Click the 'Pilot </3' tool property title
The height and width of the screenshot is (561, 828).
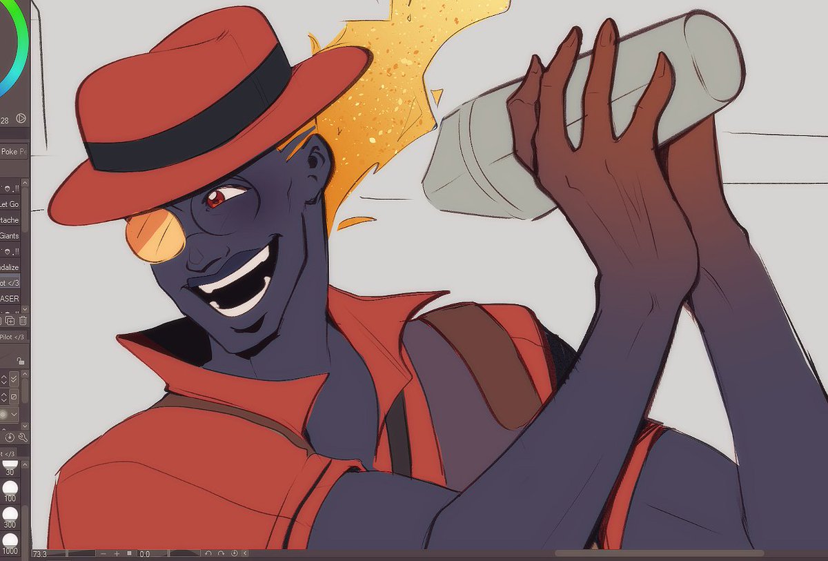tap(12, 337)
